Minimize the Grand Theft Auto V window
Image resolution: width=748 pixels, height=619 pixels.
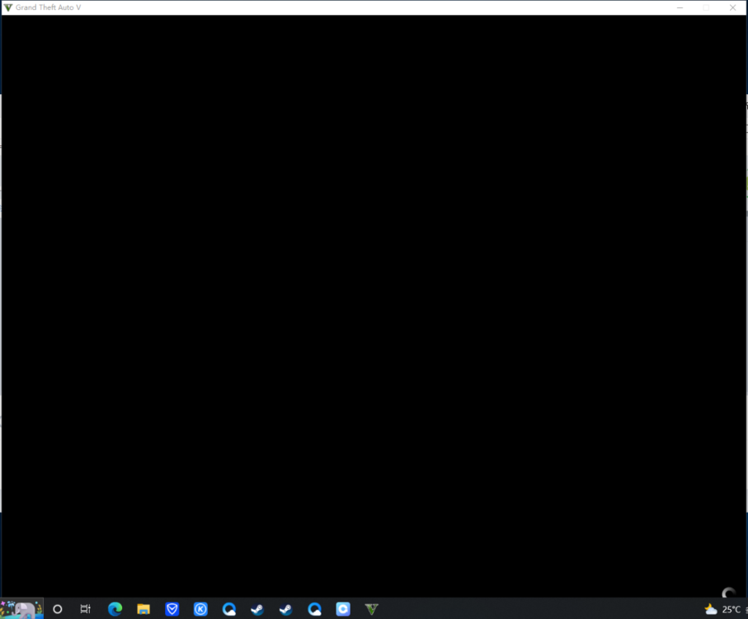coord(680,7)
